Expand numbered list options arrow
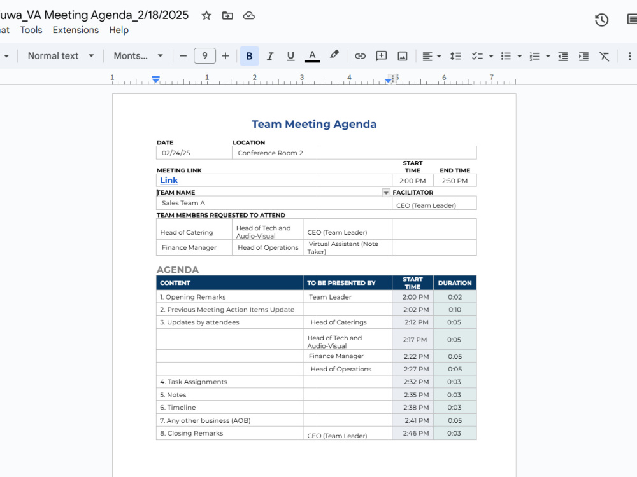This screenshot has width=637, height=477. coord(548,56)
